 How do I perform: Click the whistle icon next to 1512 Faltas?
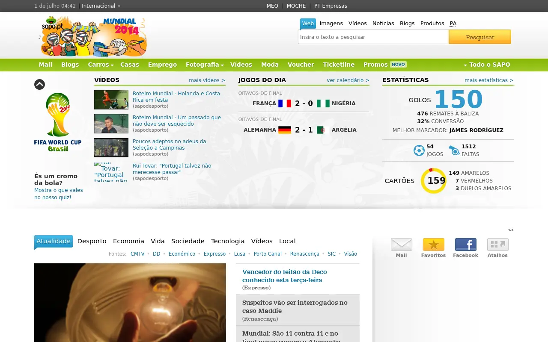pyautogui.click(x=454, y=150)
